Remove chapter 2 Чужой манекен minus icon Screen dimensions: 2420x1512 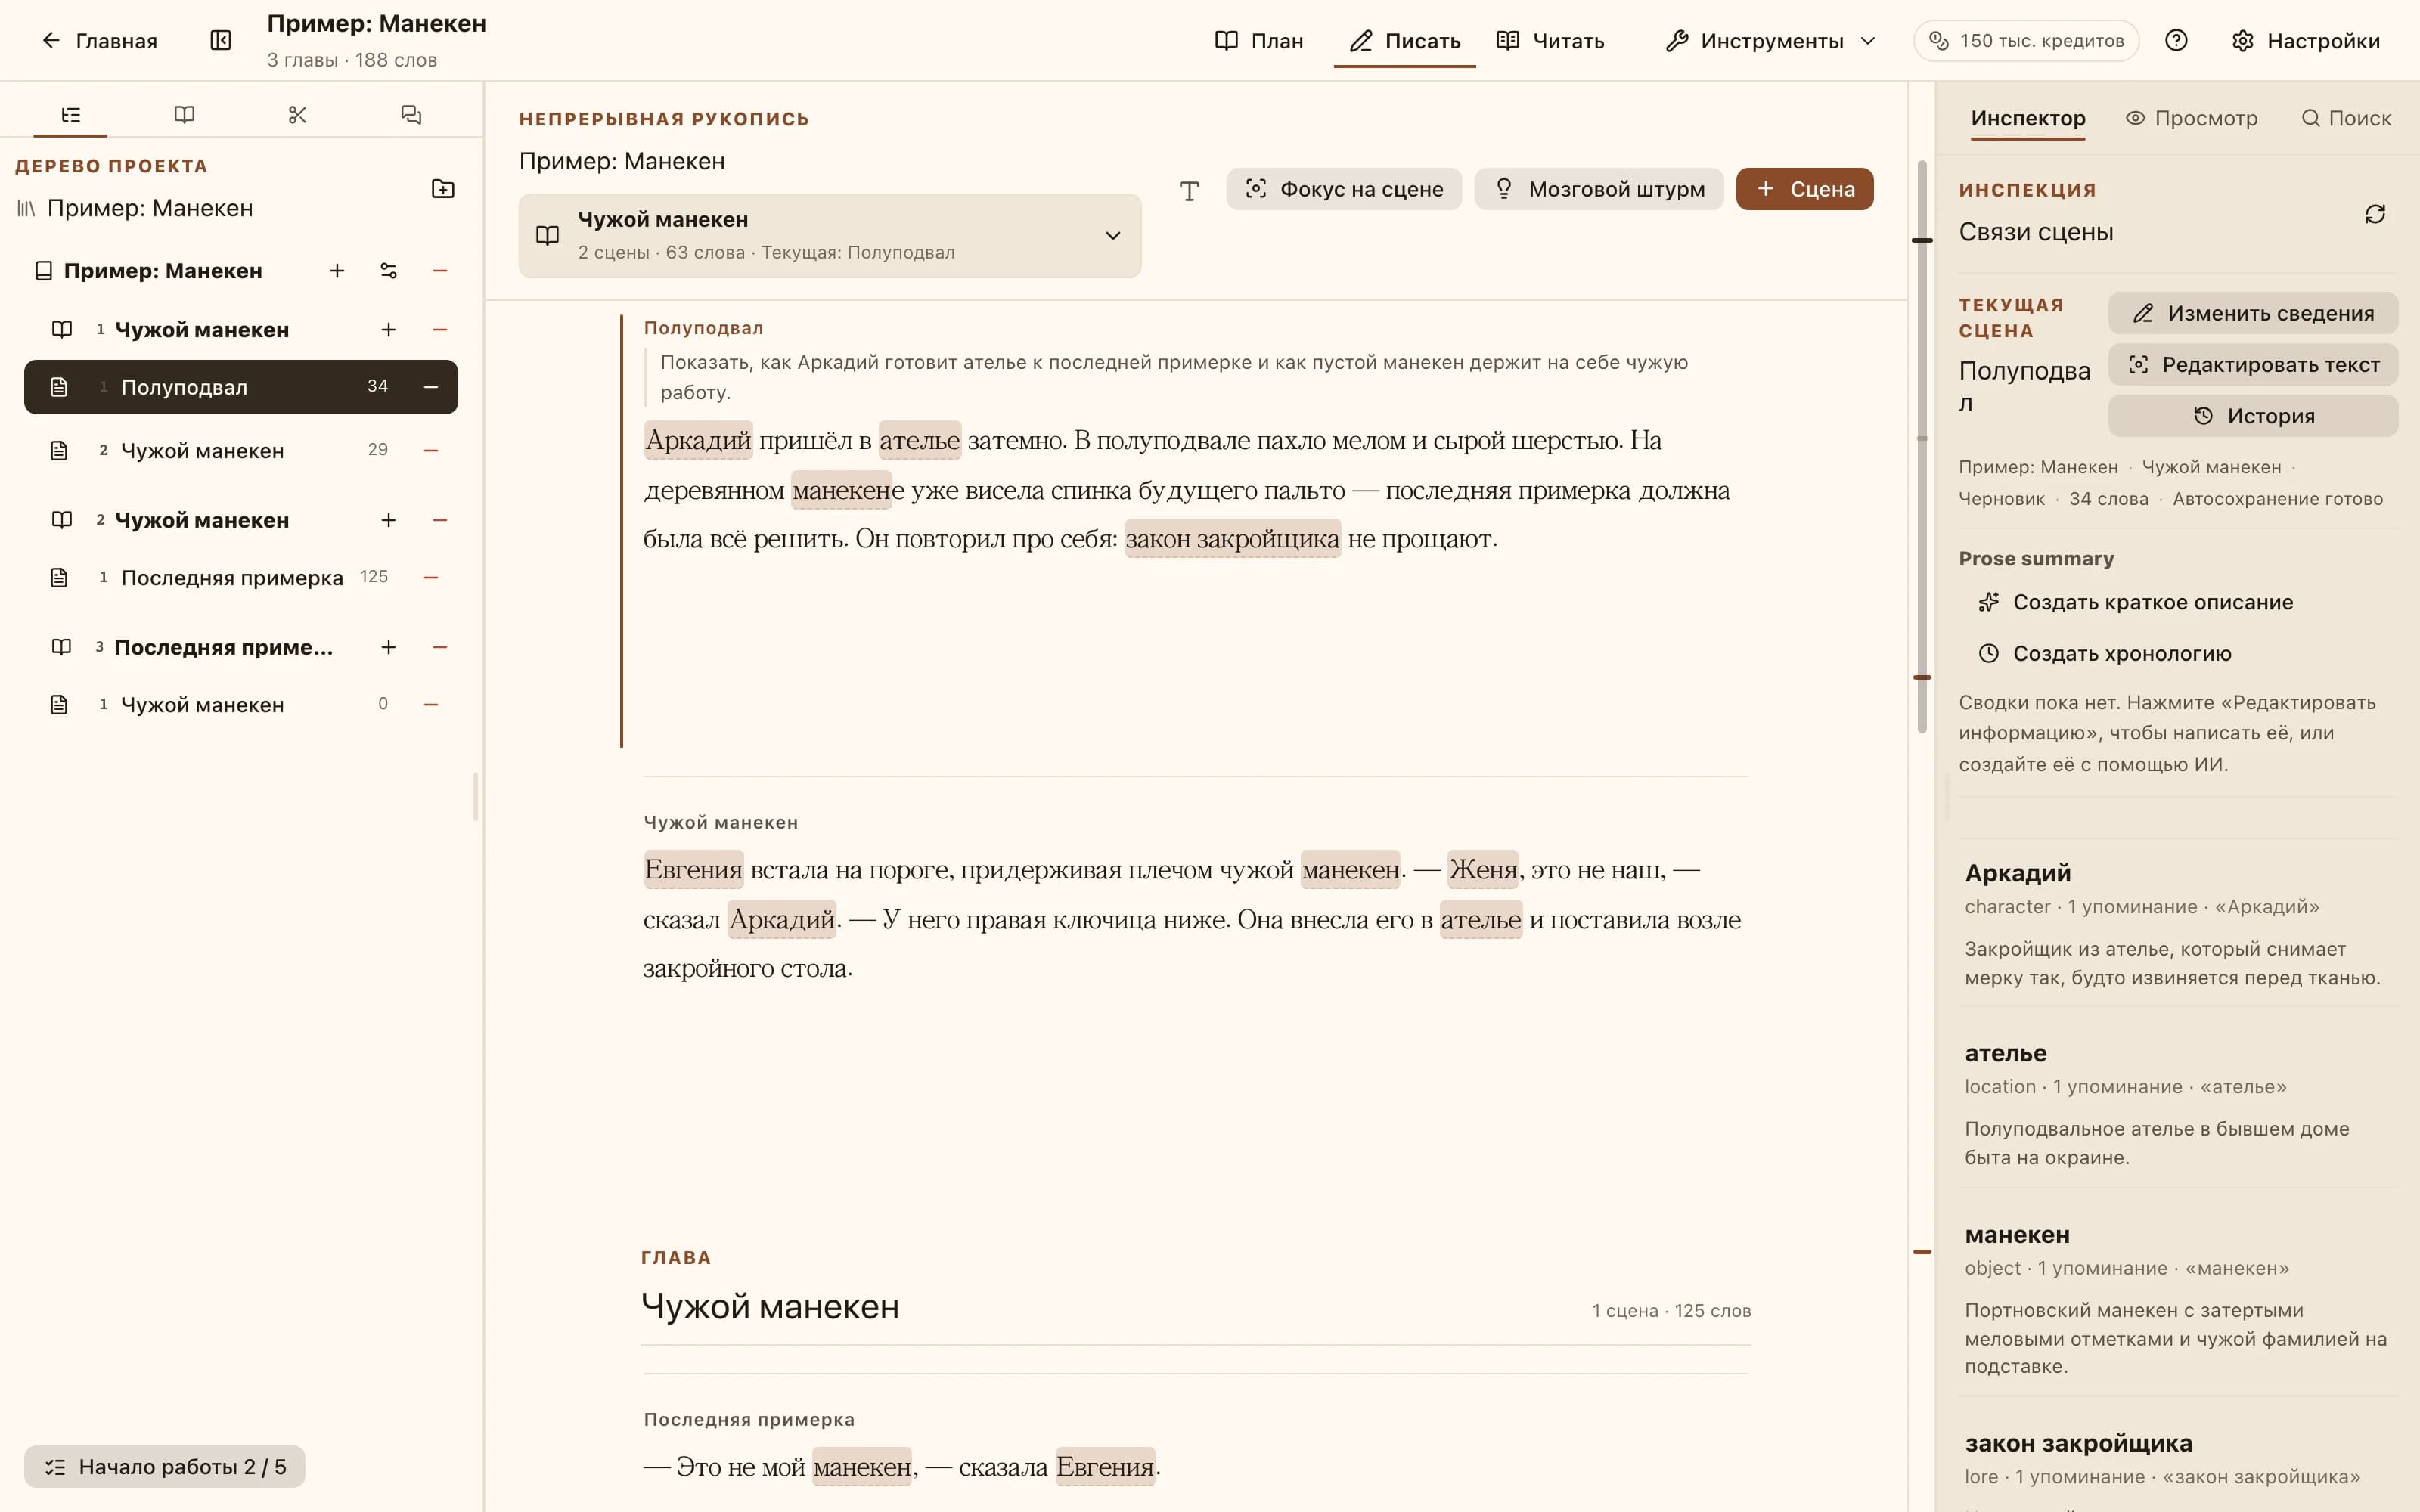coord(440,520)
